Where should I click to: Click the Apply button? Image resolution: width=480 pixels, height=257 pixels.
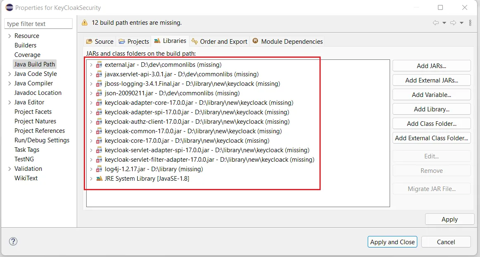[x=449, y=219]
